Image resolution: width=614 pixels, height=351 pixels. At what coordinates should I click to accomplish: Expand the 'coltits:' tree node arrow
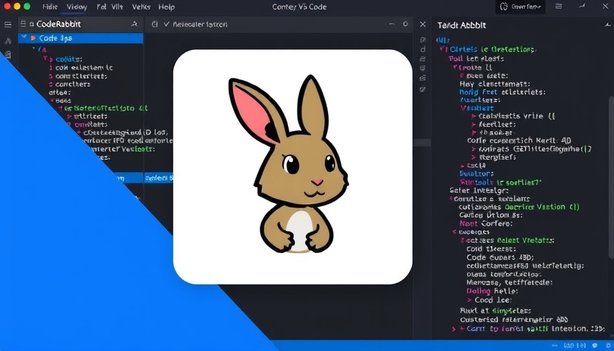[45, 59]
